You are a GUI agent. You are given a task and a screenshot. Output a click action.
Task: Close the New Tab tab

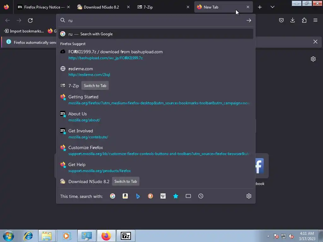[x=248, y=7]
